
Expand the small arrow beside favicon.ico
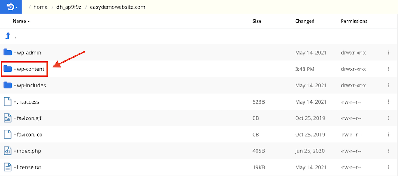(x=15, y=135)
